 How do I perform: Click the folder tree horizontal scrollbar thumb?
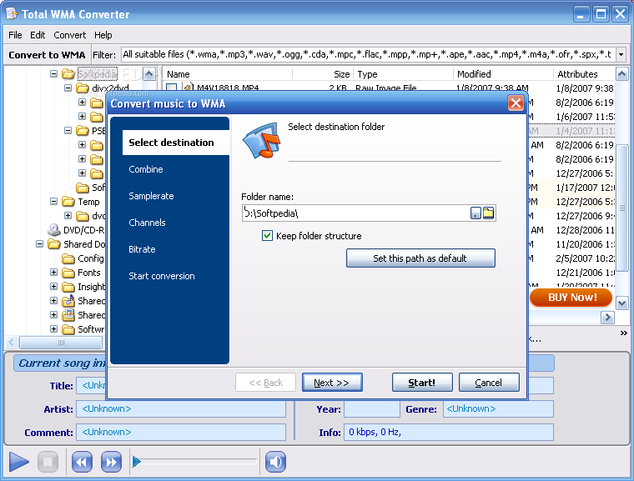(61, 343)
